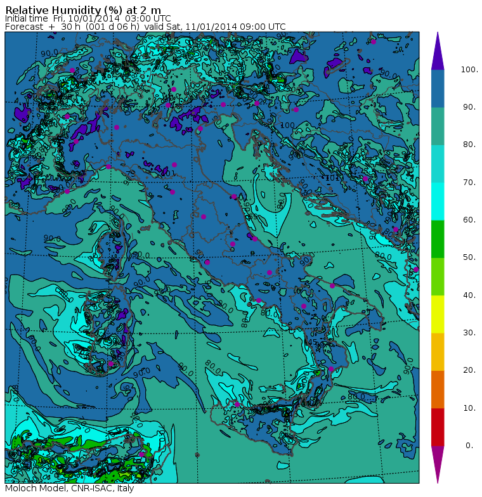Viewport: 482px width, 497px height.
Task: Click the '20.' legend value
Action: pyautogui.click(x=469, y=370)
